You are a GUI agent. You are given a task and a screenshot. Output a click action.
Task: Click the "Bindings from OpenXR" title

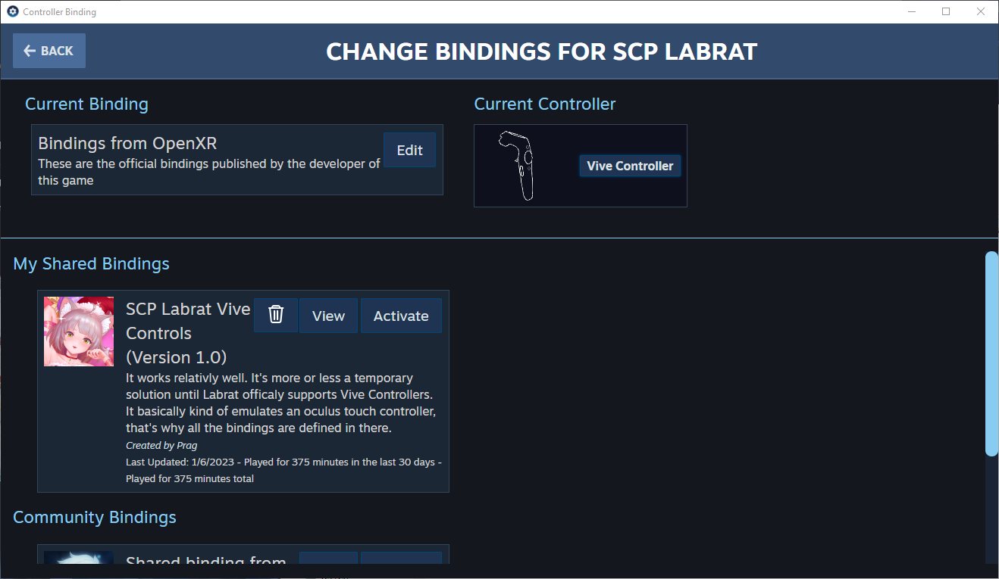pos(127,143)
